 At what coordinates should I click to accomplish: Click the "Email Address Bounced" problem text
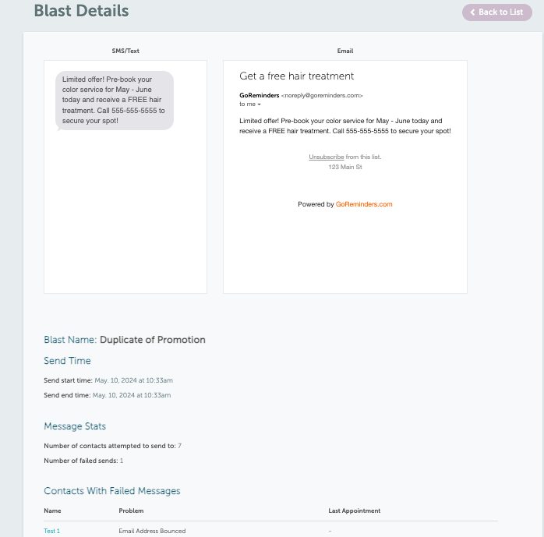click(152, 531)
